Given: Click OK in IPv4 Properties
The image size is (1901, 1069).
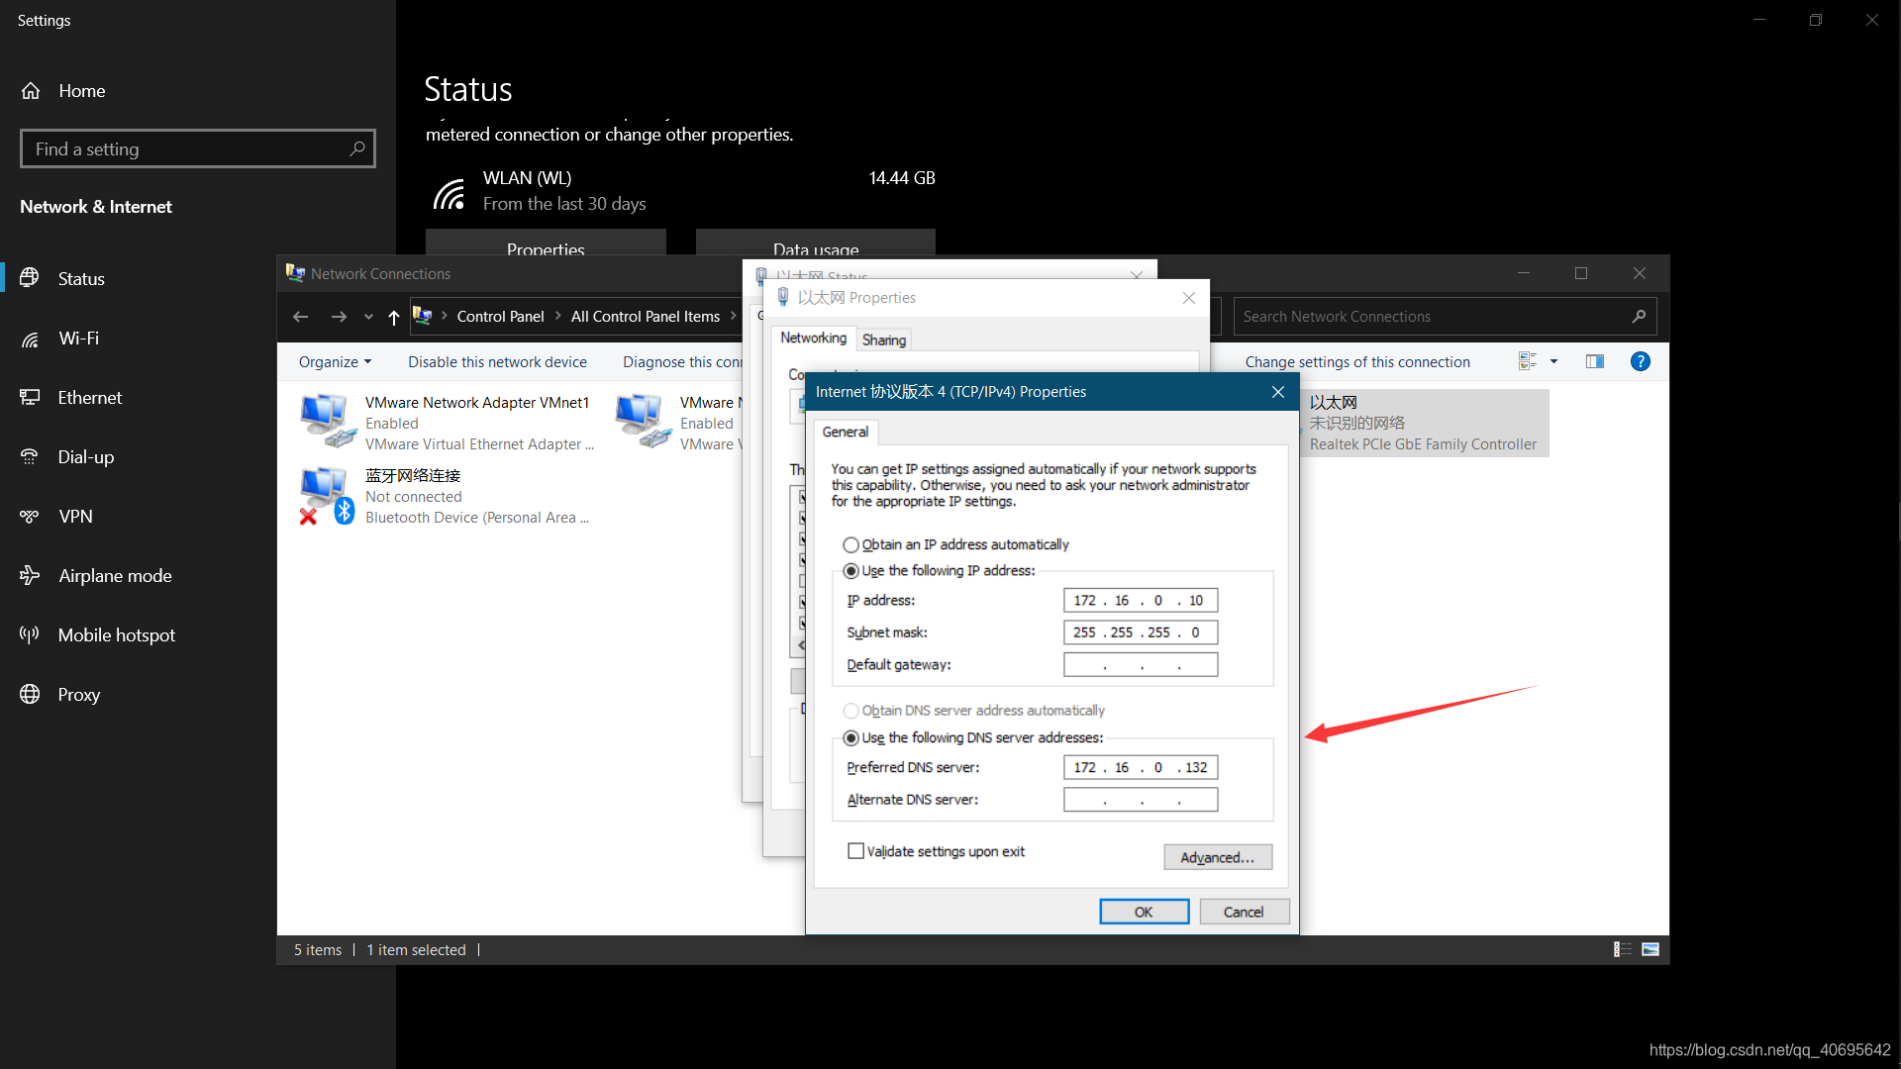Looking at the screenshot, I should pyautogui.click(x=1144, y=912).
